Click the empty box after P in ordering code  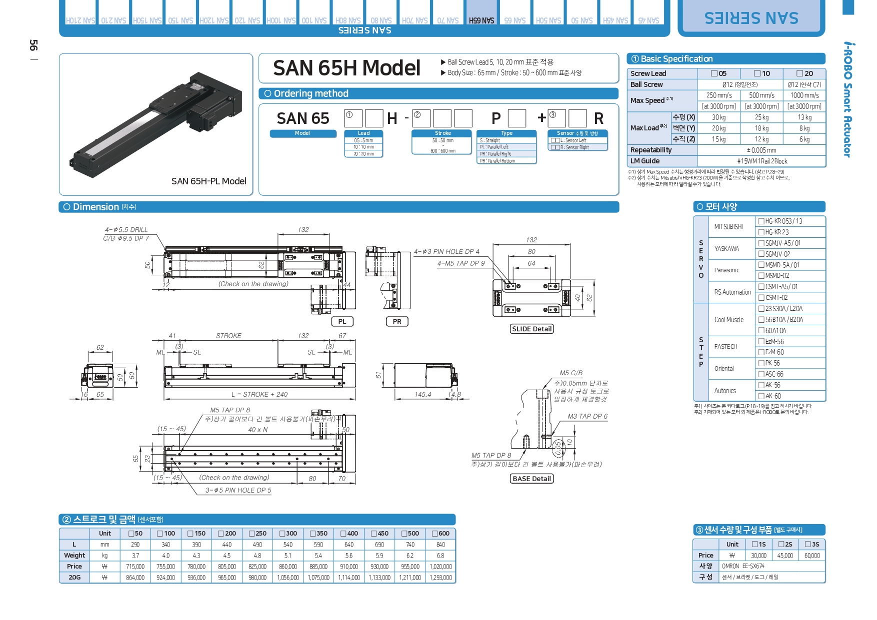pyautogui.click(x=517, y=119)
